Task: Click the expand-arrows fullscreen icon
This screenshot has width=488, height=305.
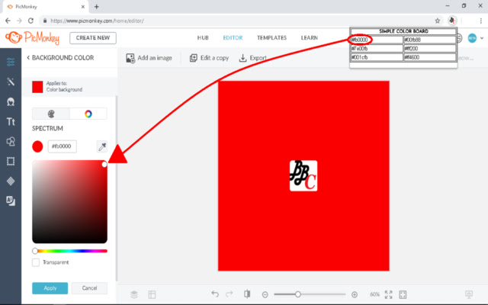Action: (388, 294)
